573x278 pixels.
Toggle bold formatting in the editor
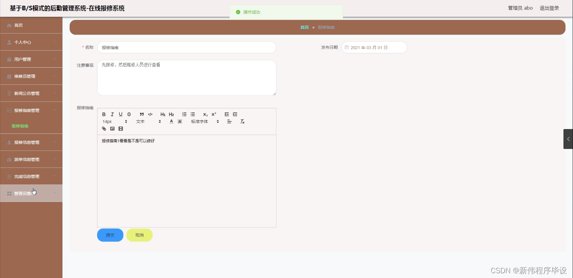click(104, 114)
